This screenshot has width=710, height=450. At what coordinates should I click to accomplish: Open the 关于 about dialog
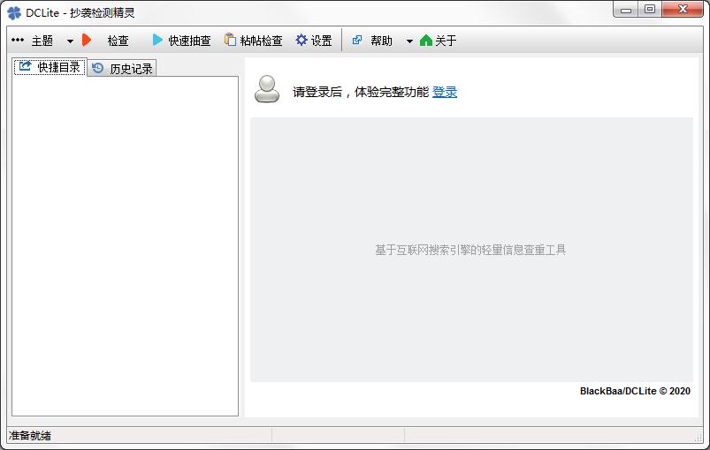pyautogui.click(x=446, y=41)
